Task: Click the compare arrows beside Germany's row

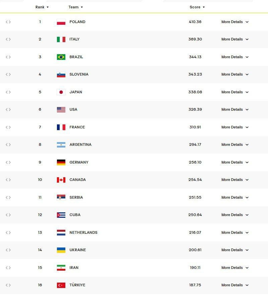Action: tap(8, 163)
